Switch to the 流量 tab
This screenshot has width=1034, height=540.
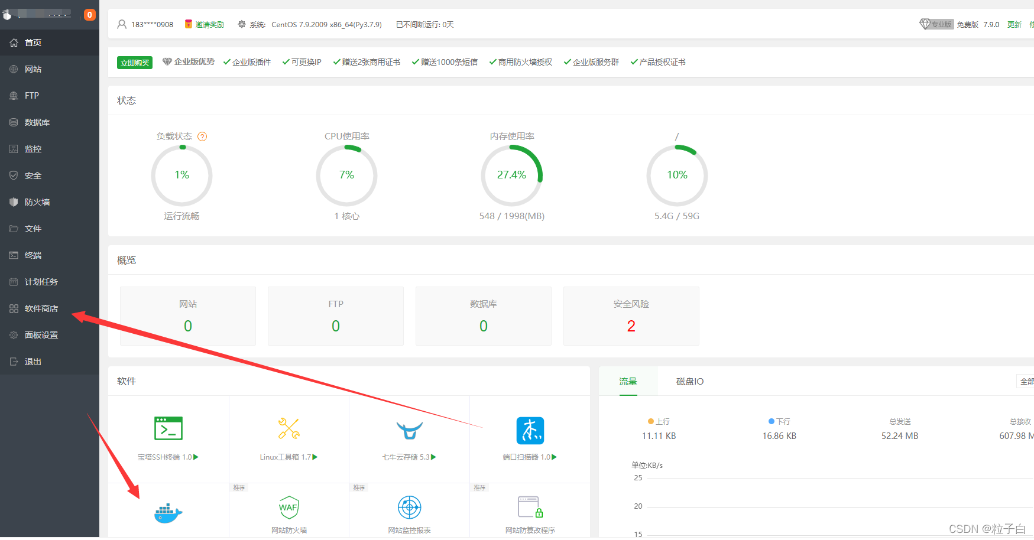(628, 382)
